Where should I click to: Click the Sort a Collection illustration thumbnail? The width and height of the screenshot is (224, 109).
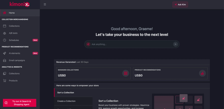(178, 101)
